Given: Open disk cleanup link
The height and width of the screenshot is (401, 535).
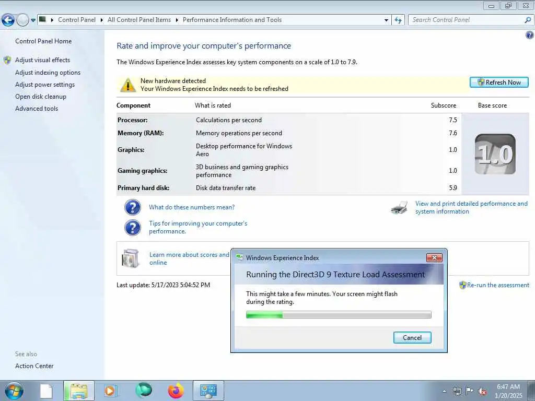Looking at the screenshot, I should click(x=41, y=97).
